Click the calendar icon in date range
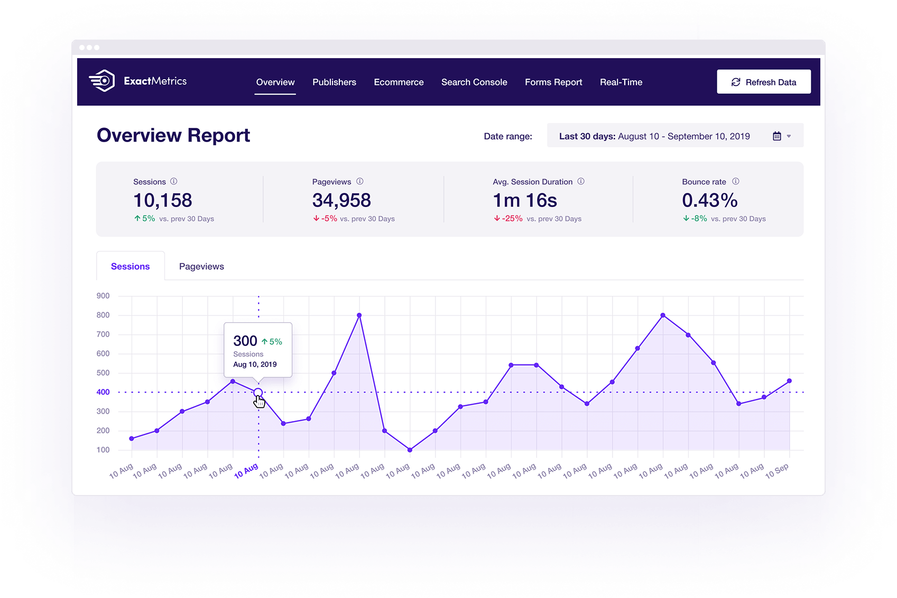Viewport: 897px width, 598px height. [776, 136]
